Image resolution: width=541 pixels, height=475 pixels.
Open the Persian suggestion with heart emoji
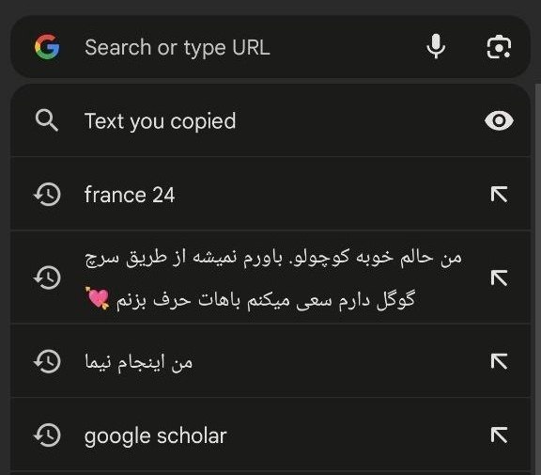tap(270, 278)
